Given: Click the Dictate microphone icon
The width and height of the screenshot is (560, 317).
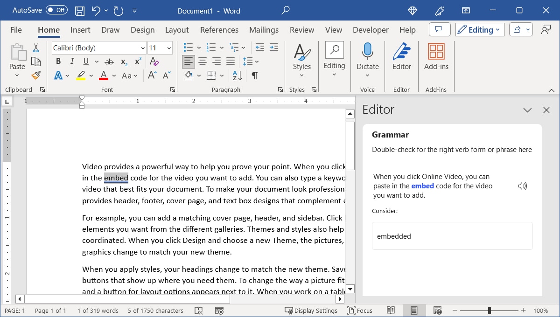Looking at the screenshot, I should pos(368,51).
